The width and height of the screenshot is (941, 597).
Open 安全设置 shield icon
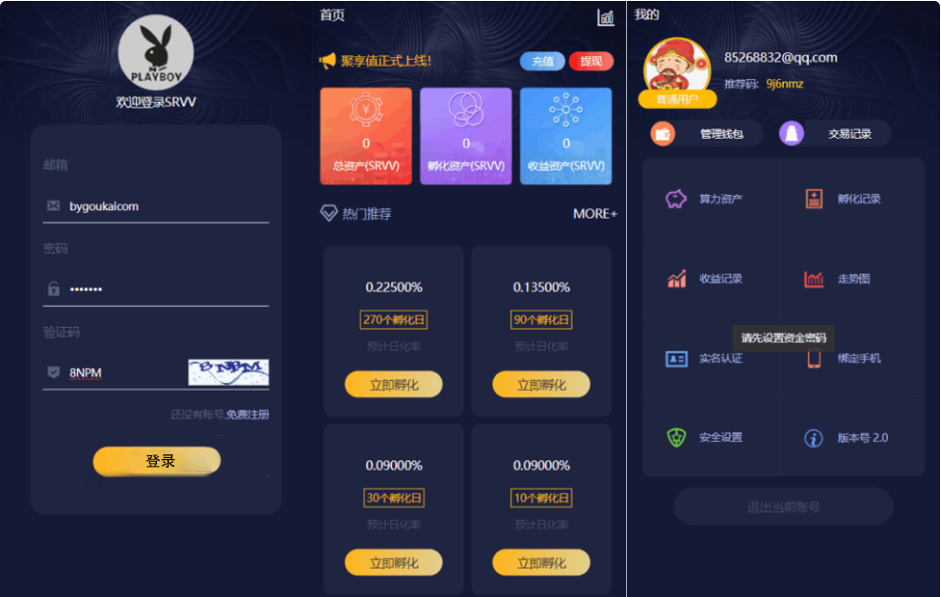click(676, 437)
